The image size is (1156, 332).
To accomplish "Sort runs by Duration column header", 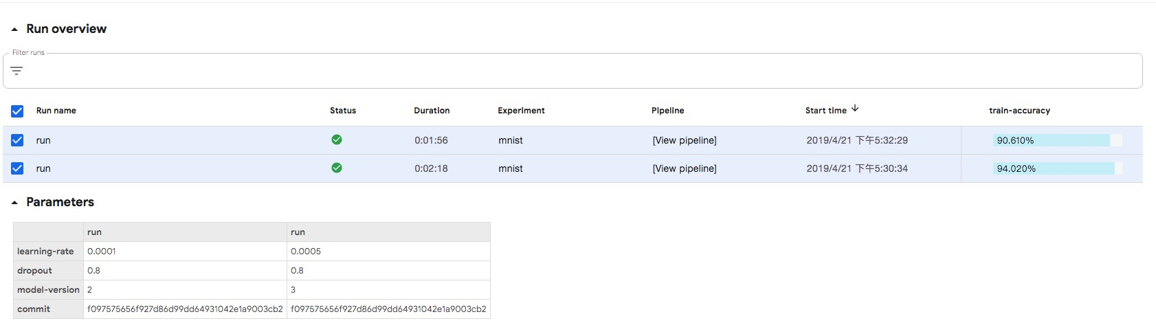I will 432,111.
